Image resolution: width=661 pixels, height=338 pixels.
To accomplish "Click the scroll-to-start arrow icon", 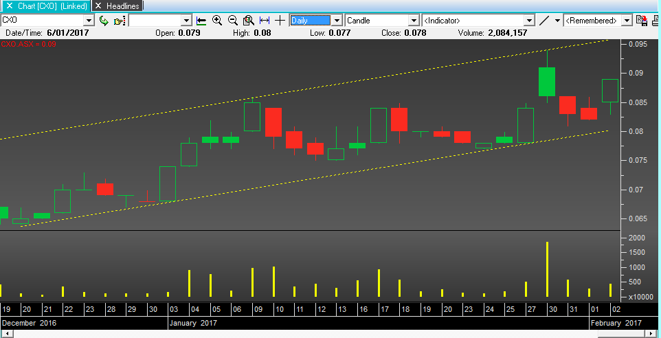I will coord(201,20).
